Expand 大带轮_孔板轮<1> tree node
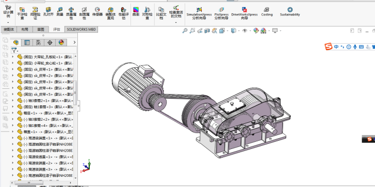This screenshot has width=375, height=187. click(x=13, y=57)
